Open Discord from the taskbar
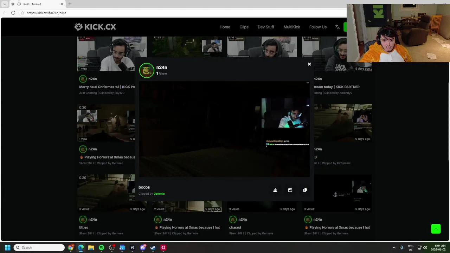This screenshot has width=450, height=253. coord(143,248)
